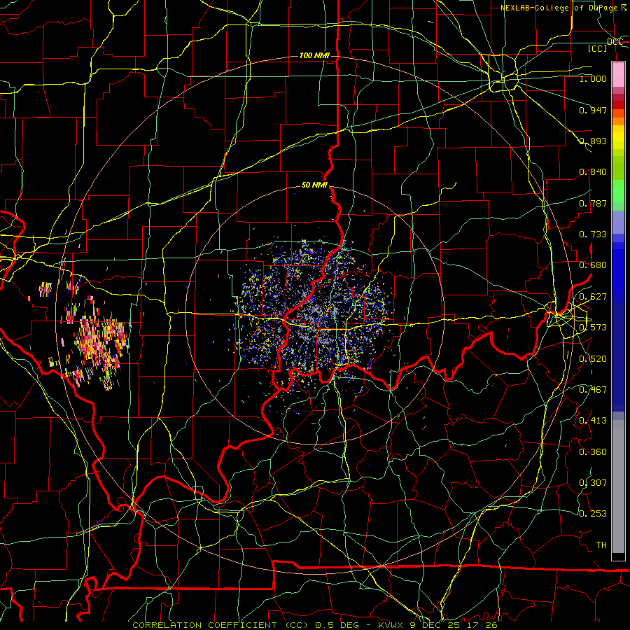The width and height of the screenshot is (630, 630).
Task: Click the 0.253 value on the scale
Action: (593, 514)
